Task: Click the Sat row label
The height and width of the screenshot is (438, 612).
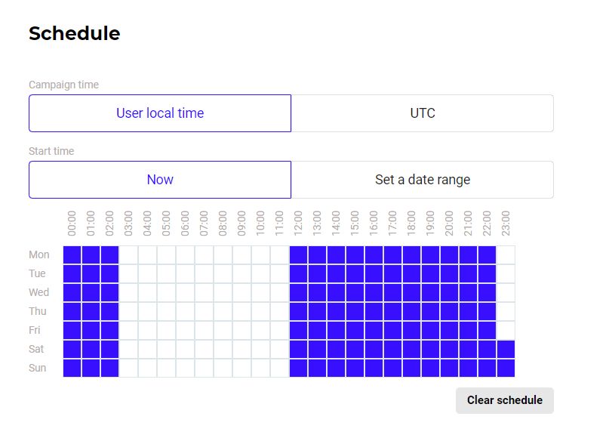Action: (x=37, y=349)
